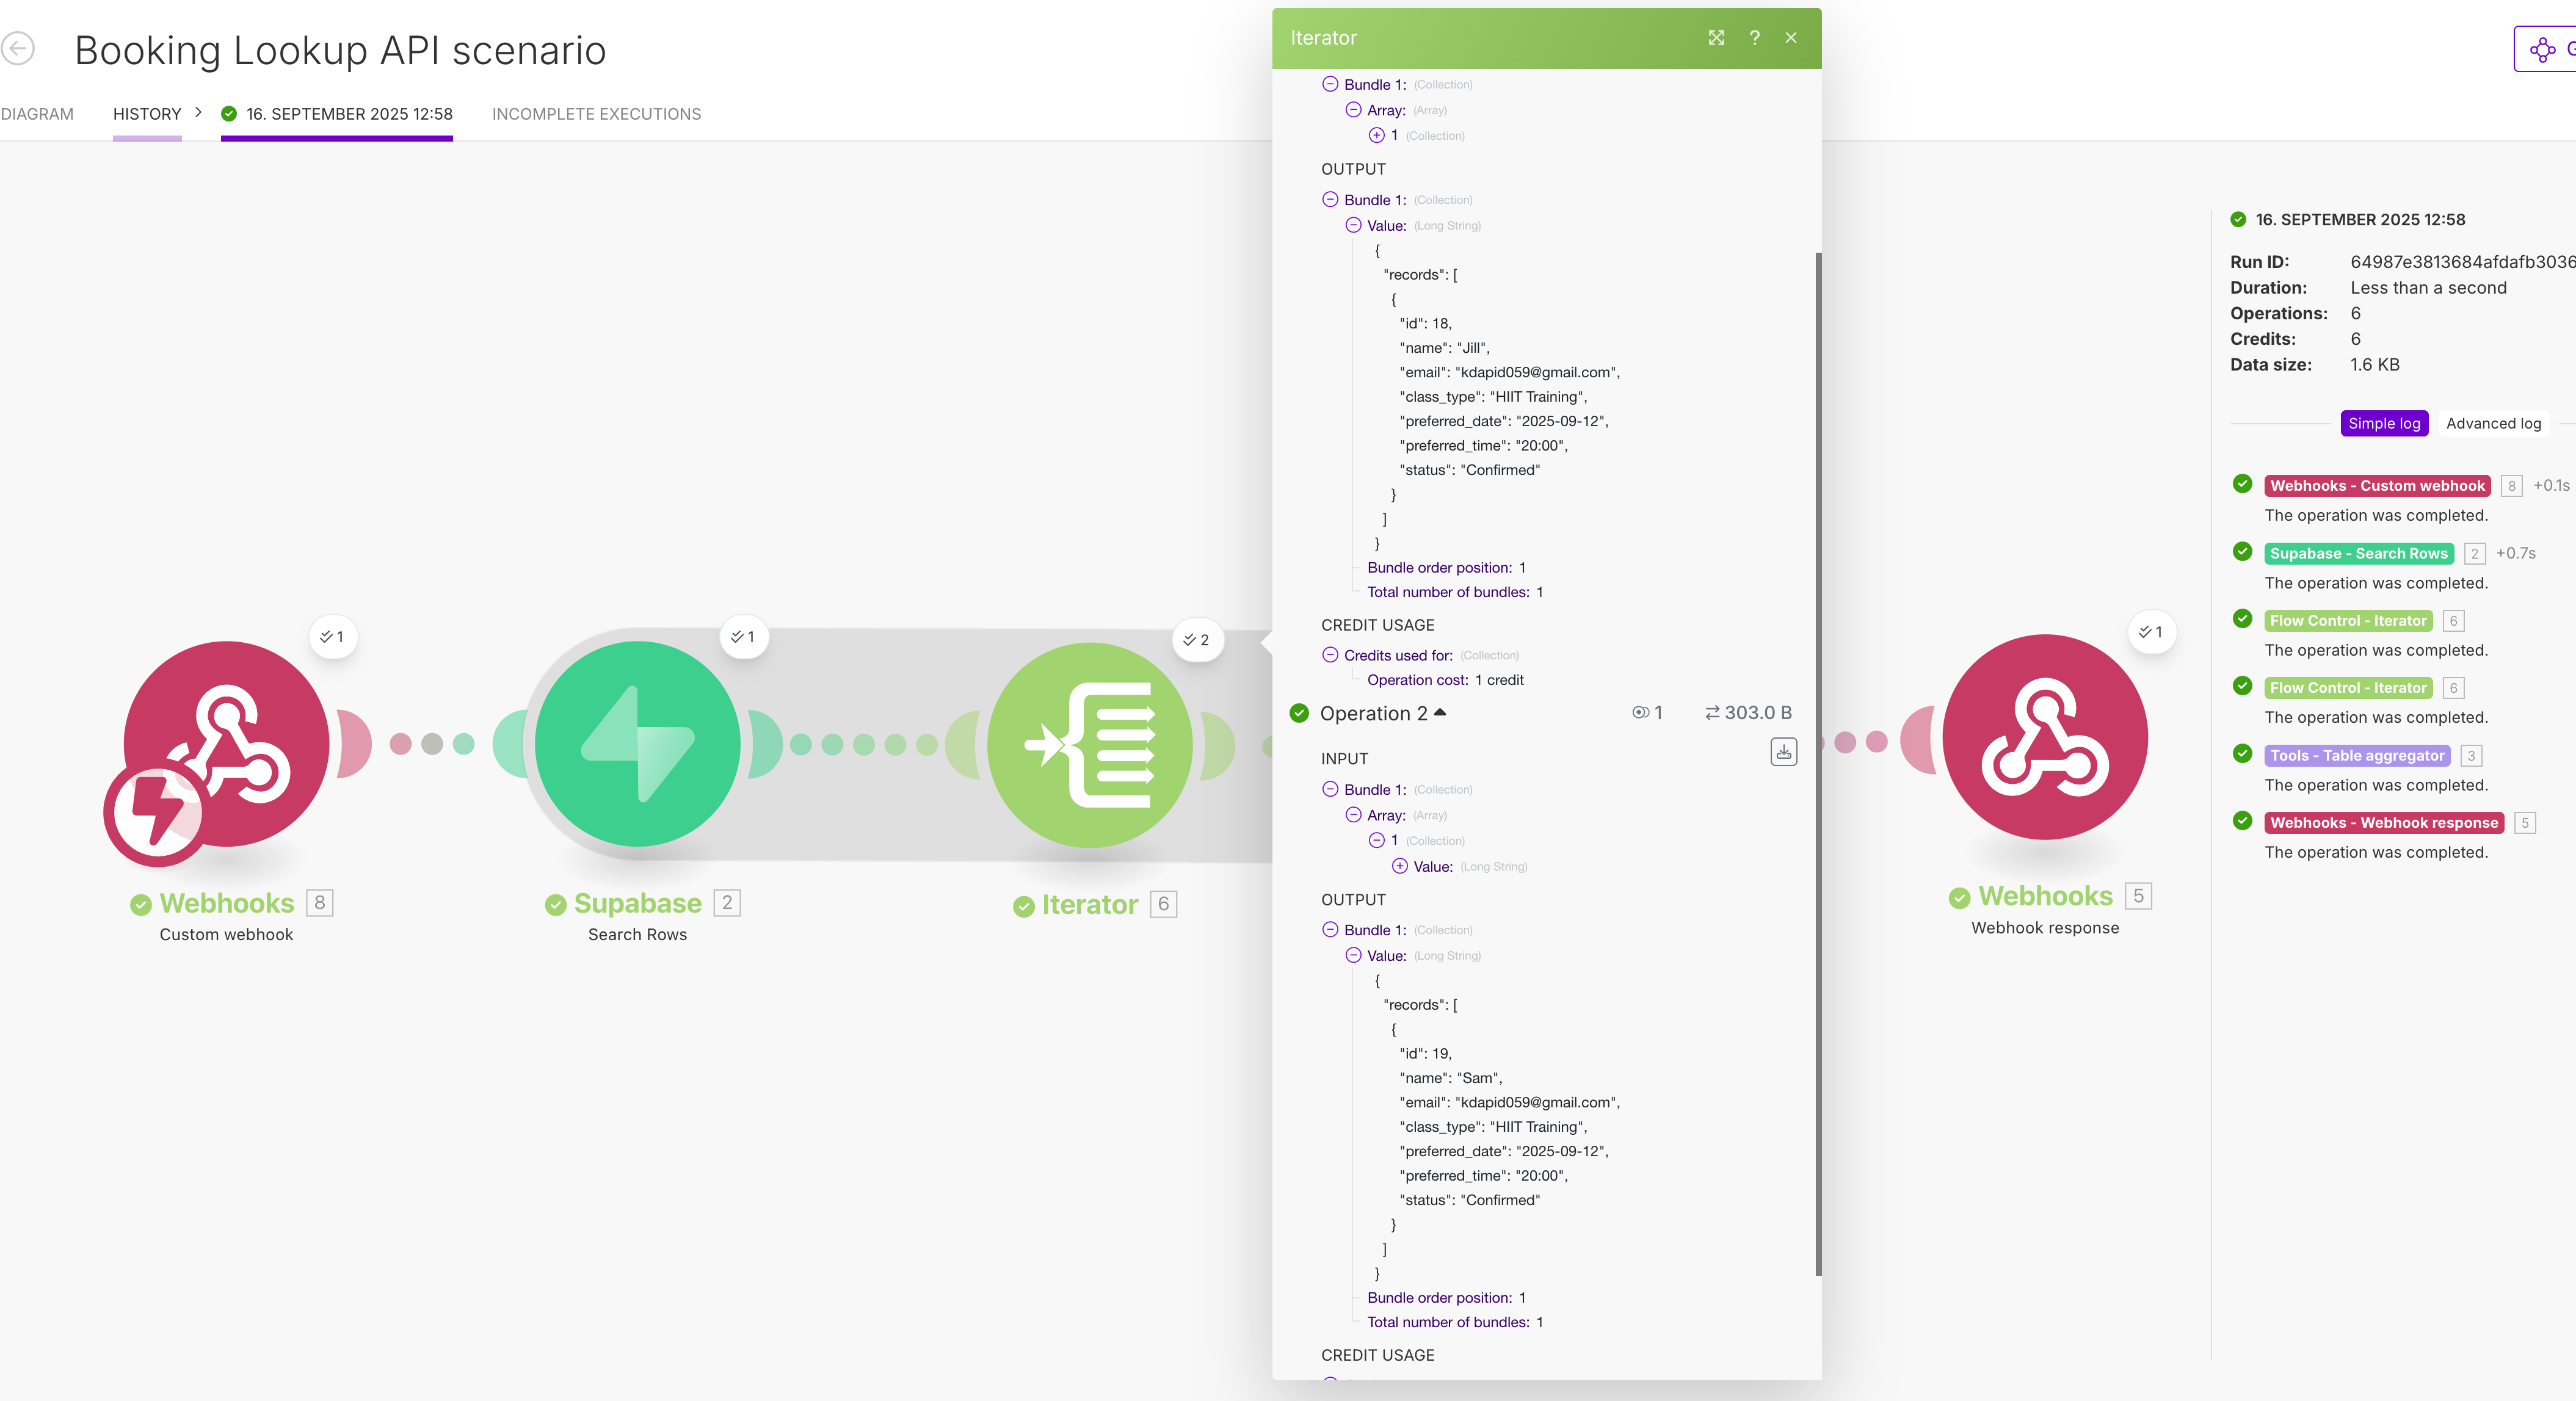The image size is (2576, 1401).
Task: Click the success checkmark beside run date tab
Action: tap(229, 114)
